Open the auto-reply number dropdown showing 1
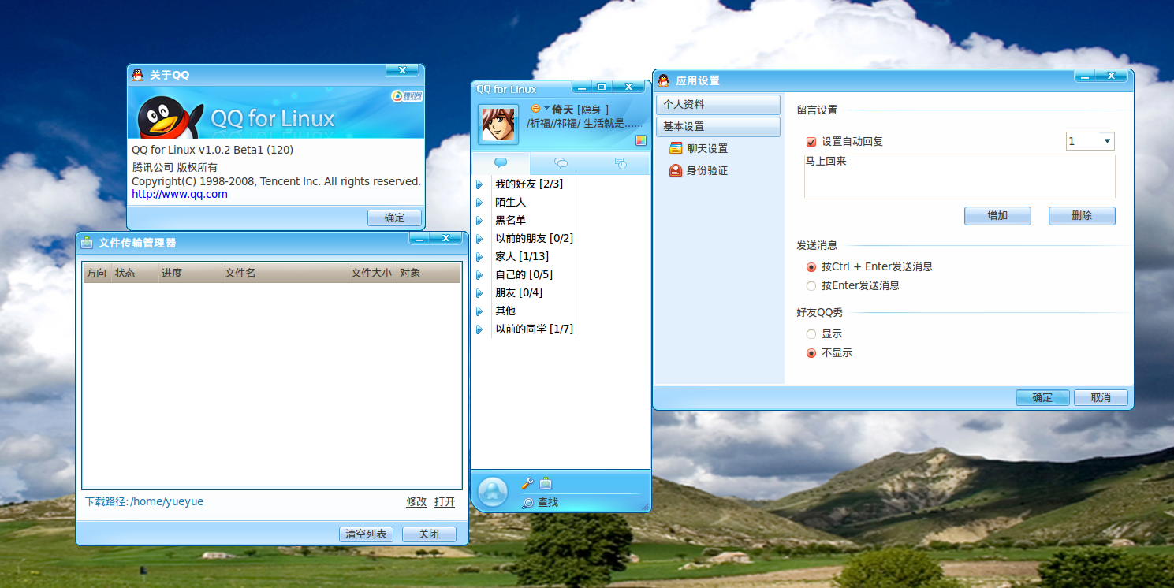Screen dimensions: 1174x588 [x=1090, y=141]
